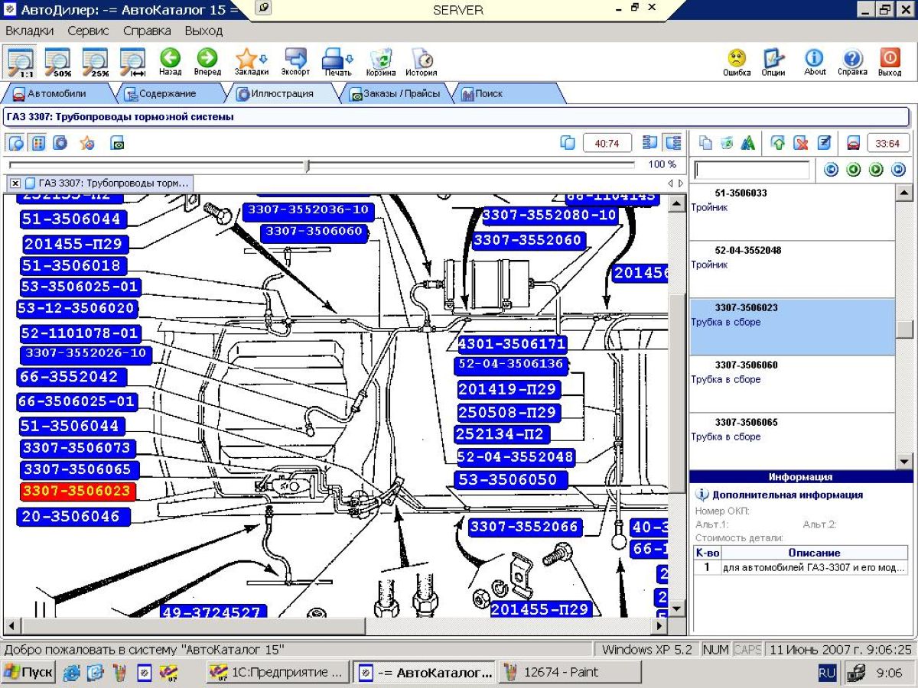
Task: Set illustration zoom to 25%
Action: (x=95, y=61)
